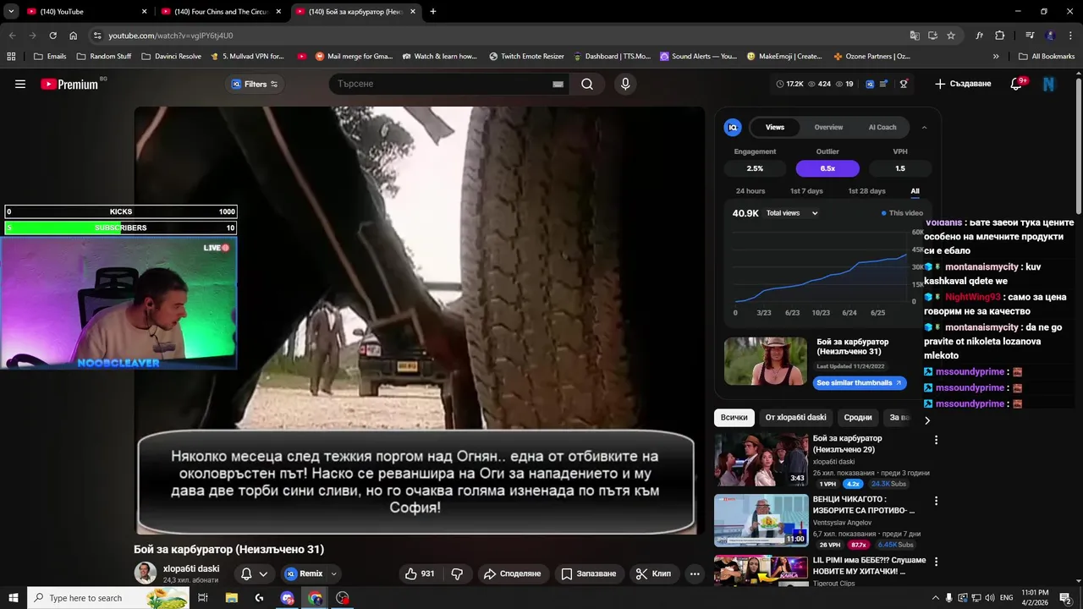1083x609 pixels.
Task: Choose the 1st 7 days range
Action: (x=806, y=191)
